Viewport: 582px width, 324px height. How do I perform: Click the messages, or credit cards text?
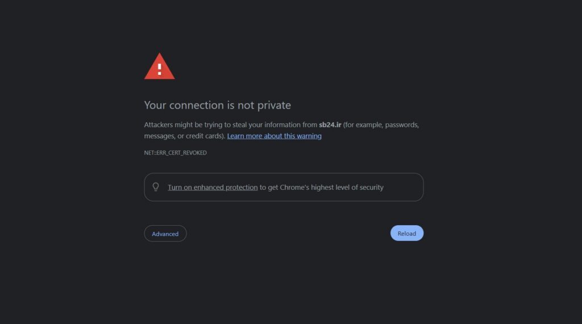[x=185, y=136]
